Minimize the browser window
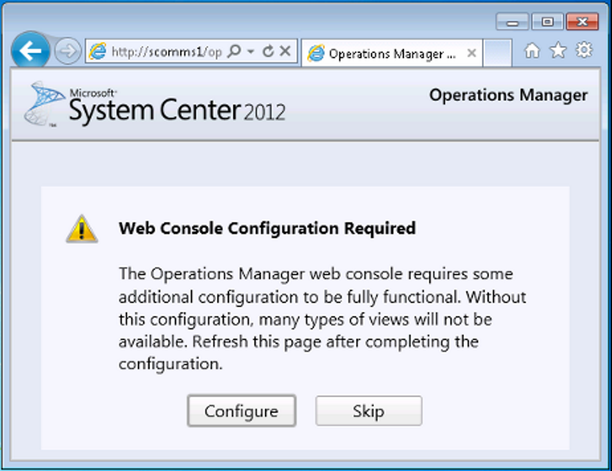 pos(512,22)
